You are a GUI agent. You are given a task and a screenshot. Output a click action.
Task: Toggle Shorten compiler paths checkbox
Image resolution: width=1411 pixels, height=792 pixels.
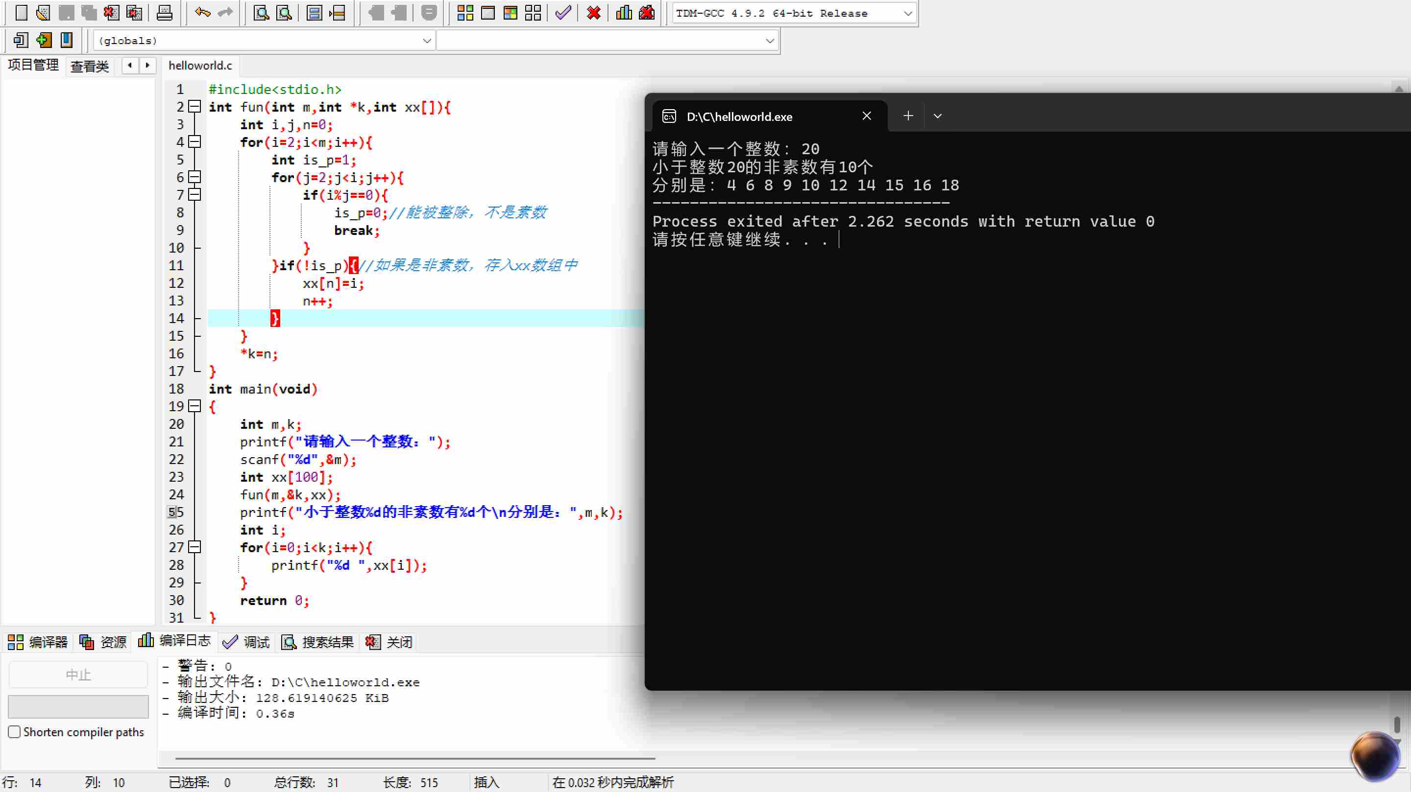pyautogui.click(x=15, y=732)
